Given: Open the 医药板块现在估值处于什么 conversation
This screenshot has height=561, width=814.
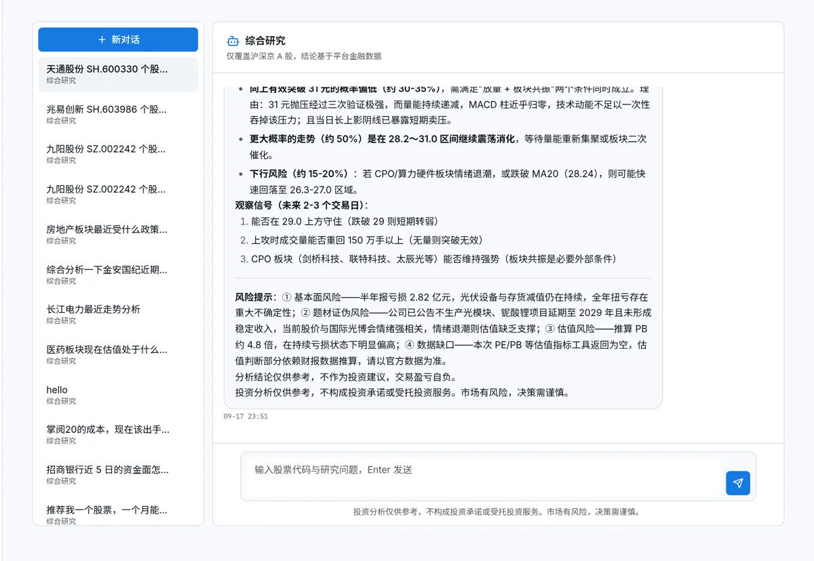Looking at the screenshot, I should tap(118, 354).
